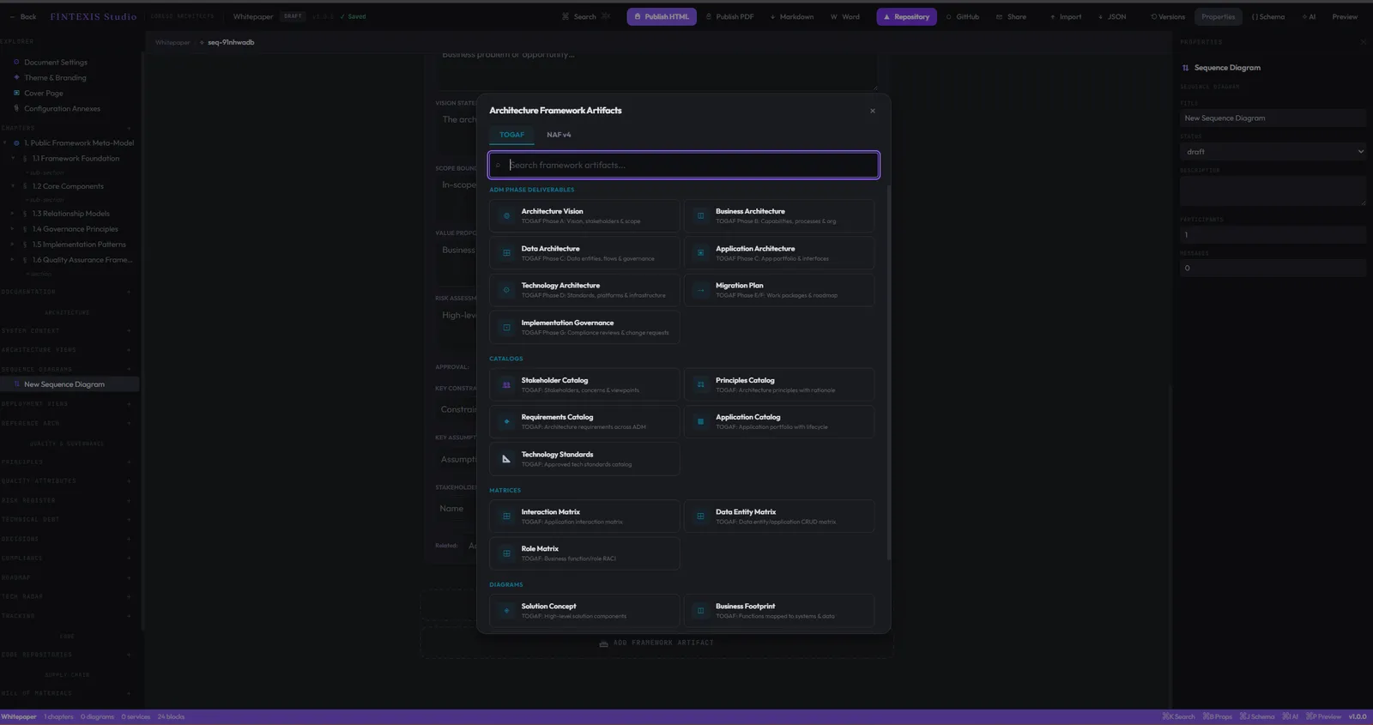Expand the 1.2 Core Components section
This screenshot has height=725, width=1373.
tap(13, 186)
